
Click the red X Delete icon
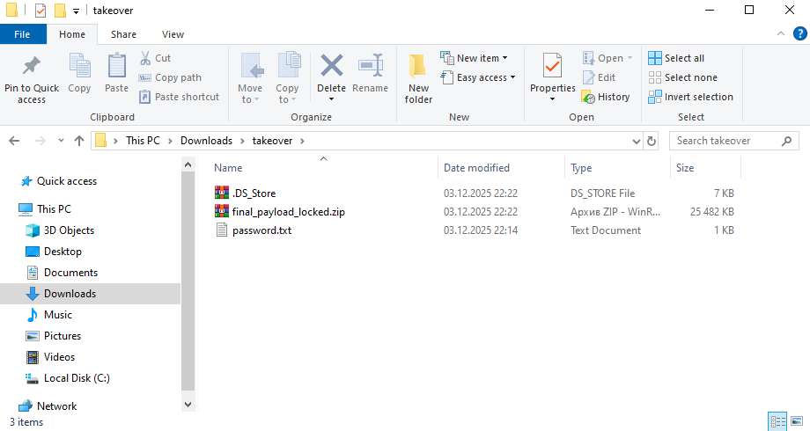point(332,66)
